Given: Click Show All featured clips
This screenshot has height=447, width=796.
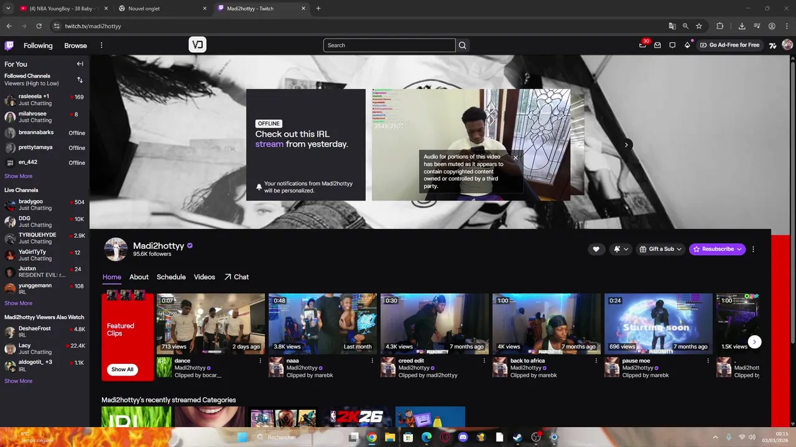Looking at the screenshot, I should coord(122,369).
